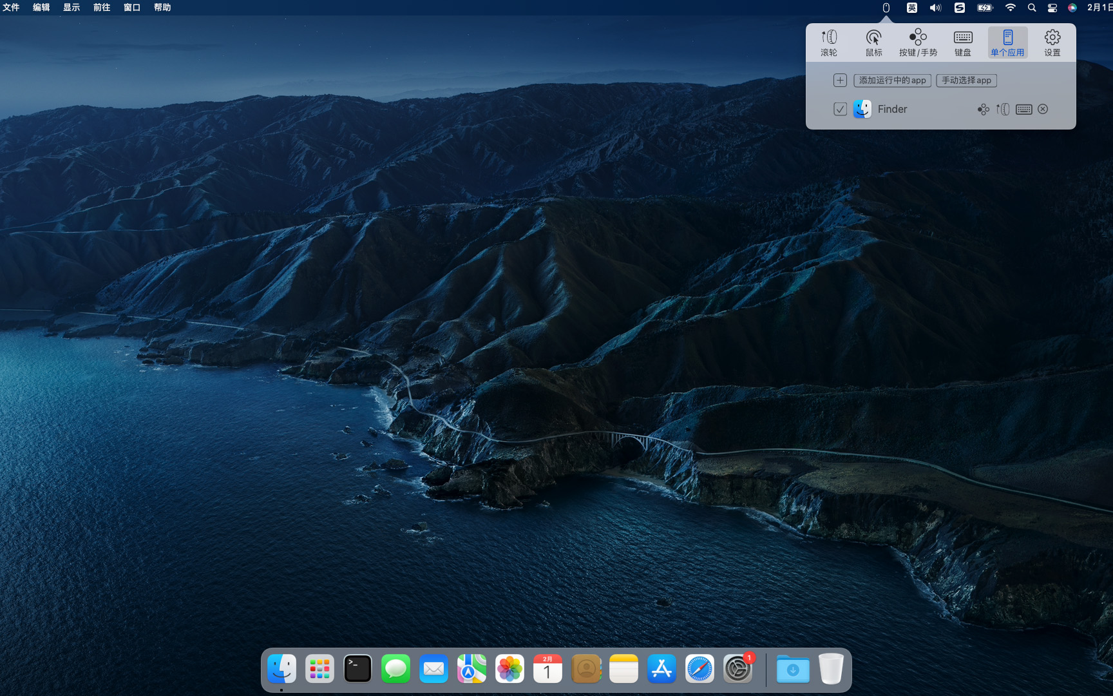This screenshot has height=696, width=1113.
Task: Open the 滚轮 scroll wheel tab
Action: [x=829, y=43]
